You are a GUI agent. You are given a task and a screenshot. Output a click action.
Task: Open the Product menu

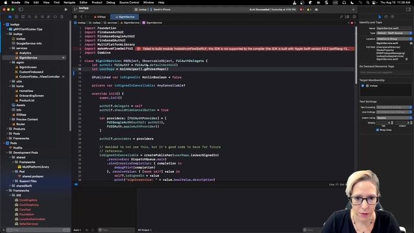pyautogui.click(x=97, y=3)
